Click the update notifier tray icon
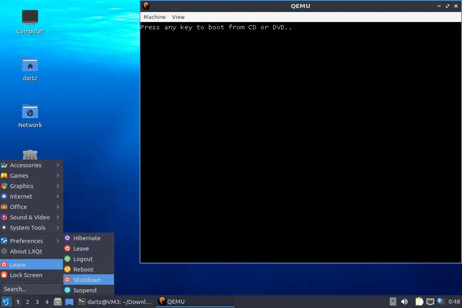462x308 pixels. (x=440, y=301)
